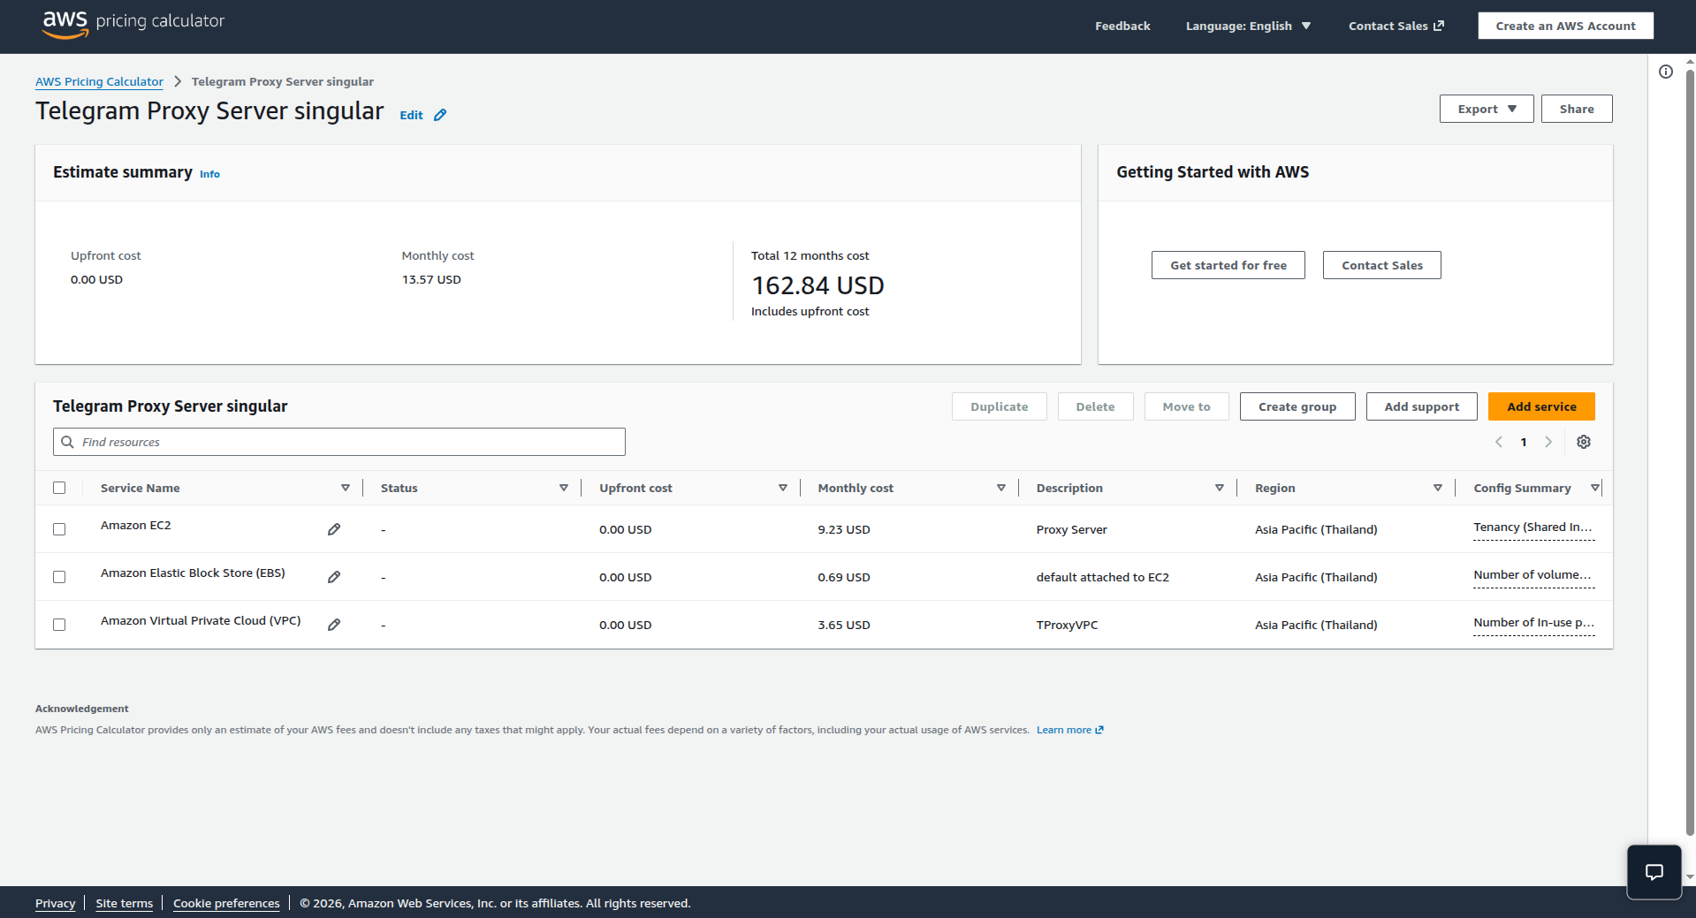Viewport: 1696px width, 918px height.
Task: Click Get started for free
Action: pos(1228,265)
